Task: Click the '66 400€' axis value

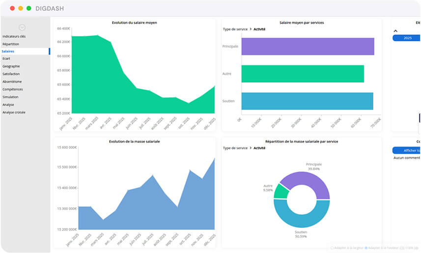Action: [x=64, y=28]
